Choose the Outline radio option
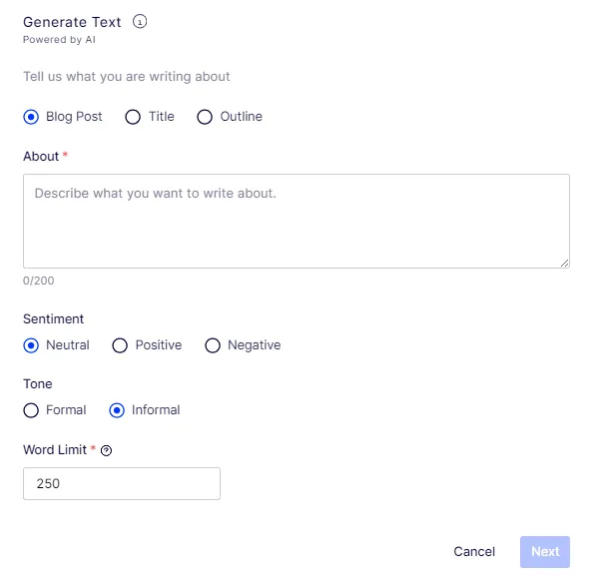 205,117
